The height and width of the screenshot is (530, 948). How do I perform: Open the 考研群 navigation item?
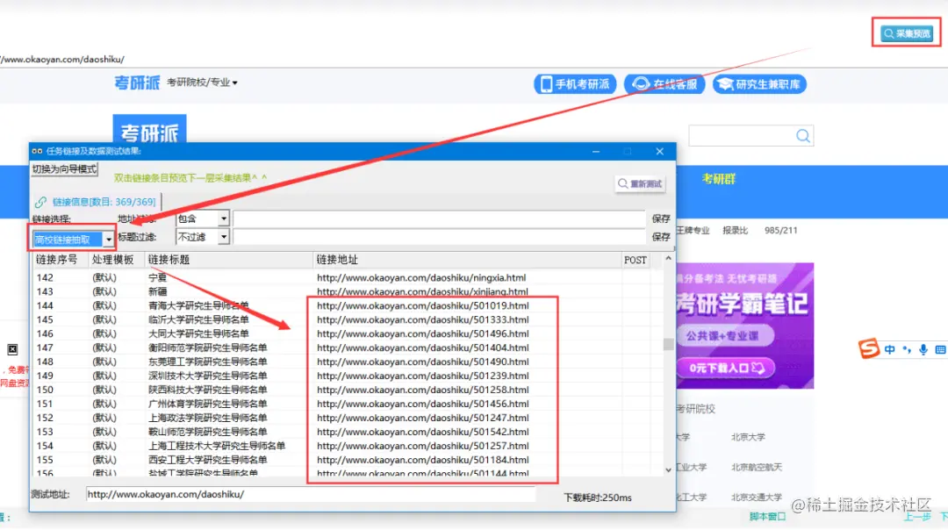(x=718, y=179)
